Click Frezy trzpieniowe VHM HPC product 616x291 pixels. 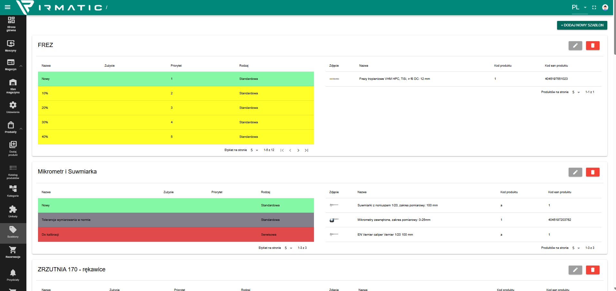point(394,79)
